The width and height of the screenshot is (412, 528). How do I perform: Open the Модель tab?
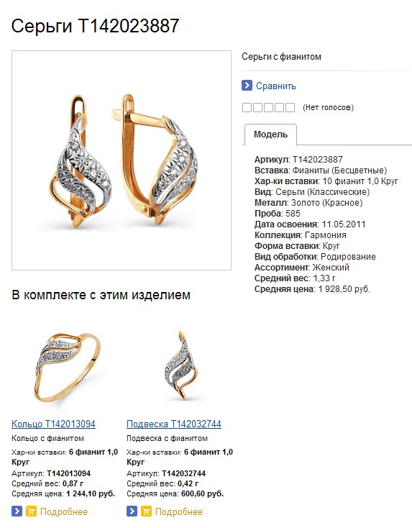point(270,135)
